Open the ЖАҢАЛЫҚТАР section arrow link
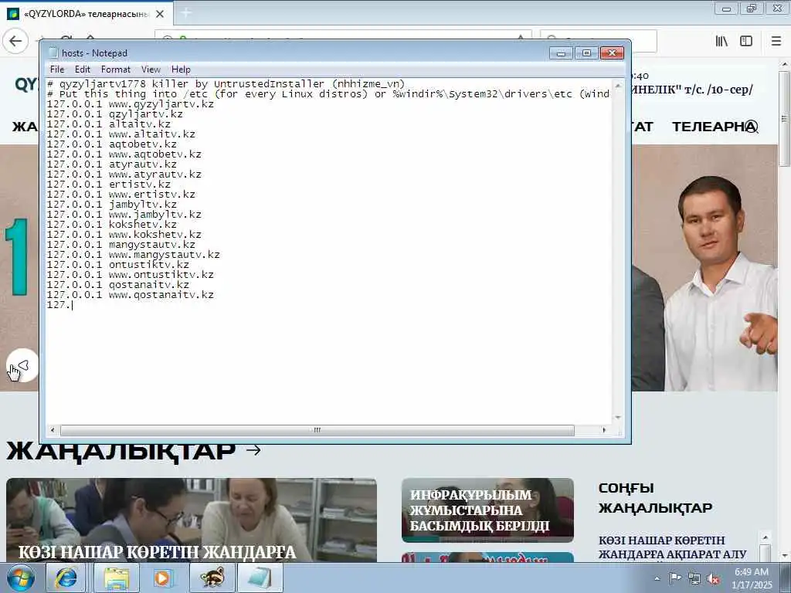This screenshot has width=791, height=593. (253, 450)
